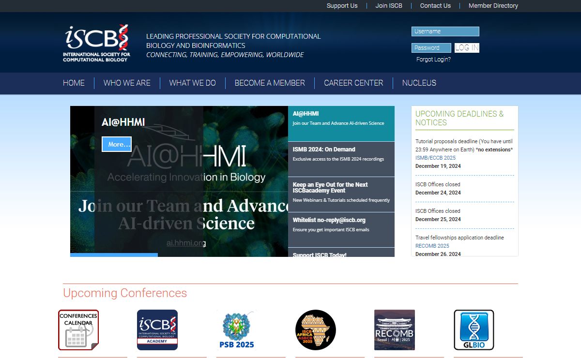The image size is (581, 358).
Task: Click Forgot Login? link
Action: tap(433, 60)
